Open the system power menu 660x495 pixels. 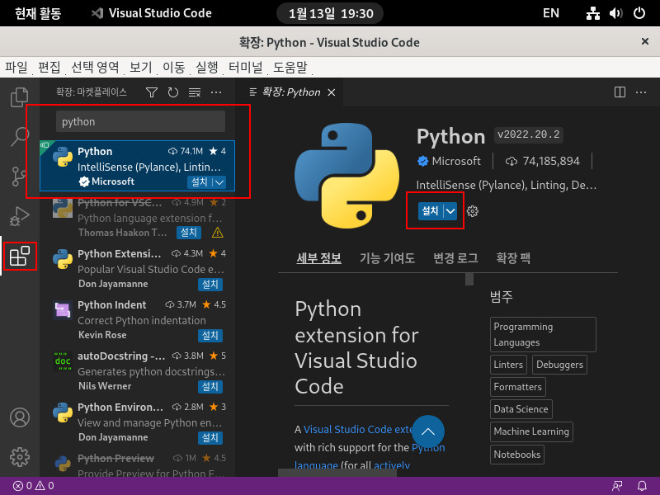point(639,13)
